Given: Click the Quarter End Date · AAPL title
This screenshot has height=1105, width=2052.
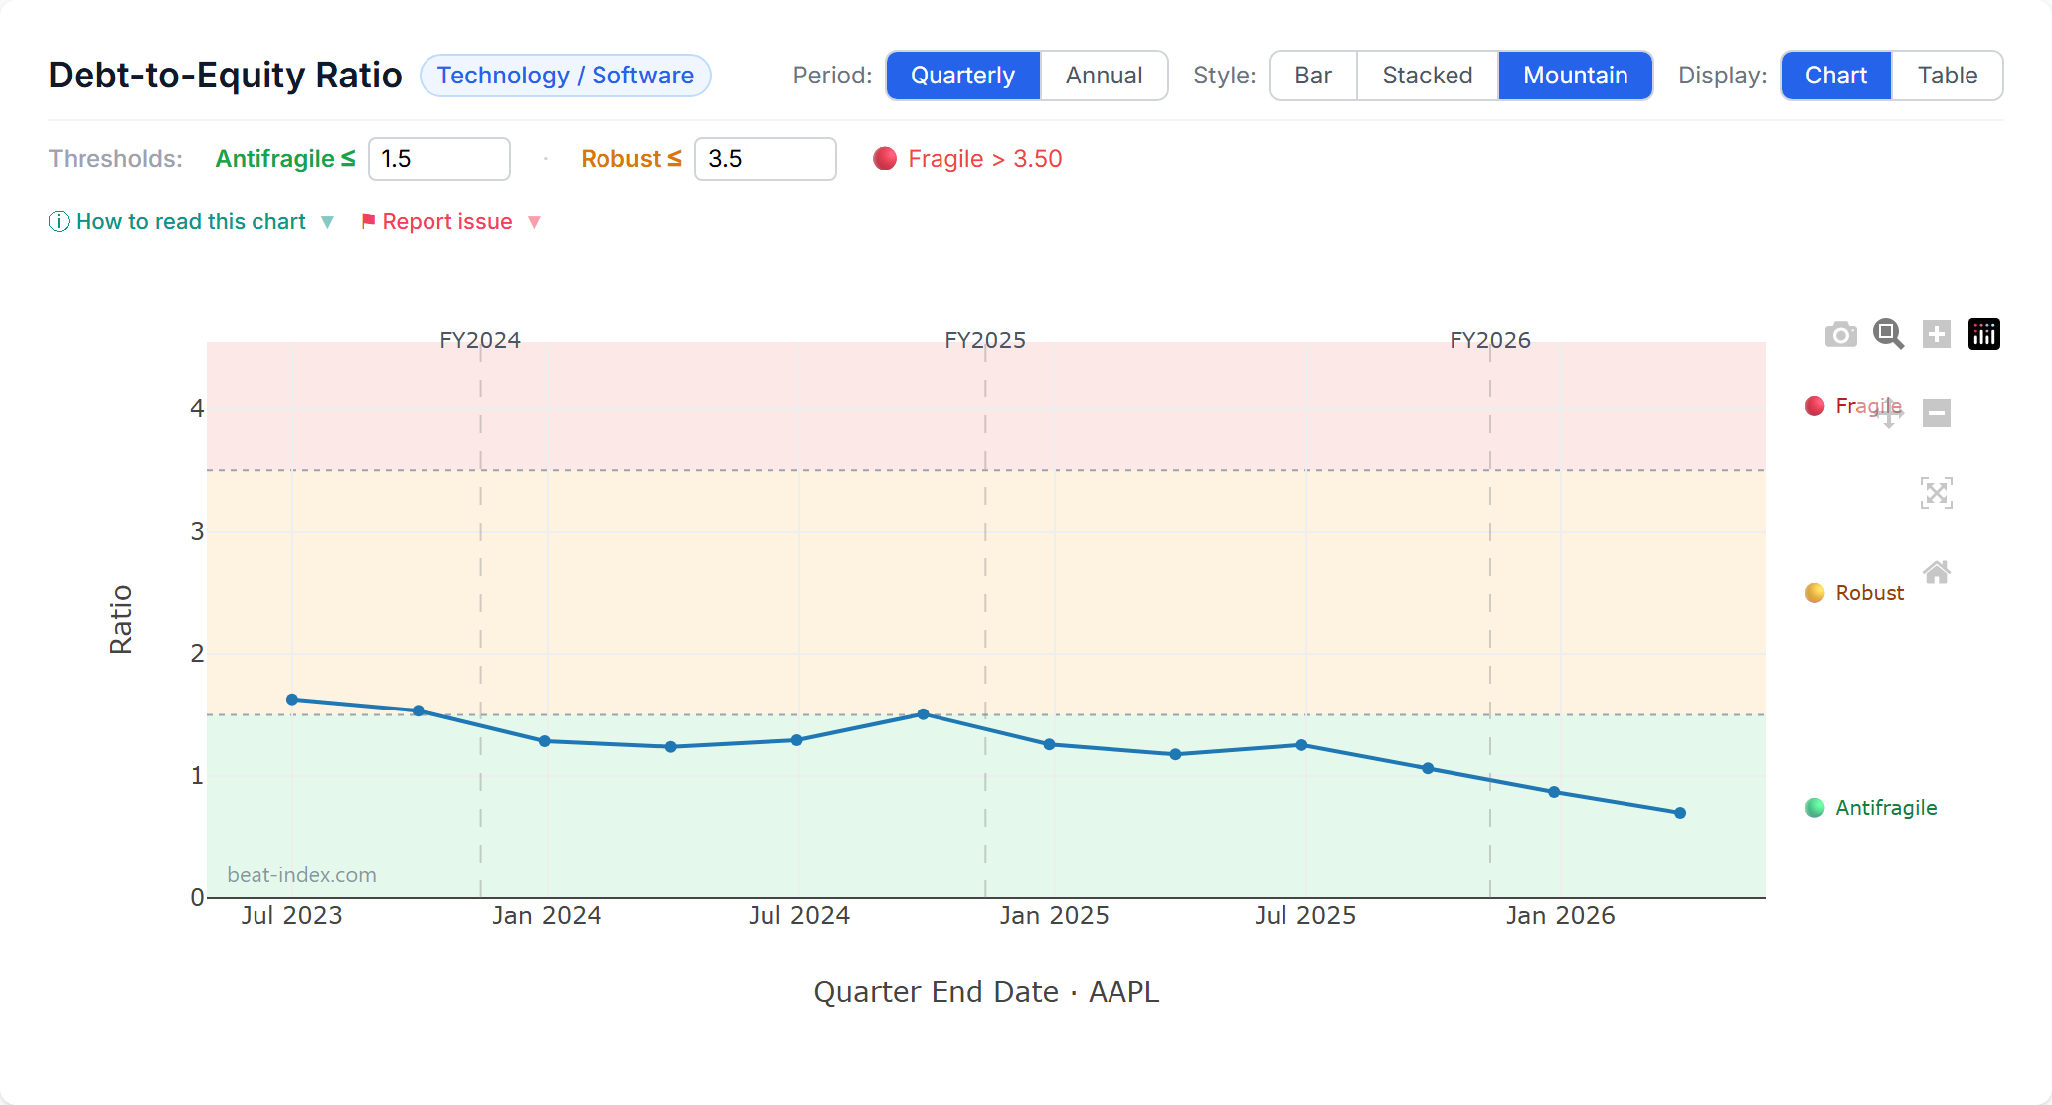Looking at the screenshot, I should click(x=986, y=992).
